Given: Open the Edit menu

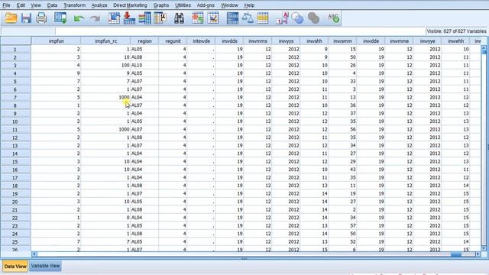Looking at the screenshot, I should coord(21,5).
